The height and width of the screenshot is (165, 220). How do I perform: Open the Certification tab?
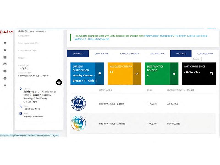(101, 54)
